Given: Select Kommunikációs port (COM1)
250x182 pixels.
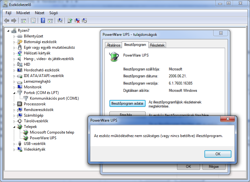Looking at the screenshot, I should coord(54,98).
